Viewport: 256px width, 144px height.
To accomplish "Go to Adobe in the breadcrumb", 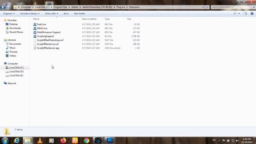I will click(x=75, y=7).
